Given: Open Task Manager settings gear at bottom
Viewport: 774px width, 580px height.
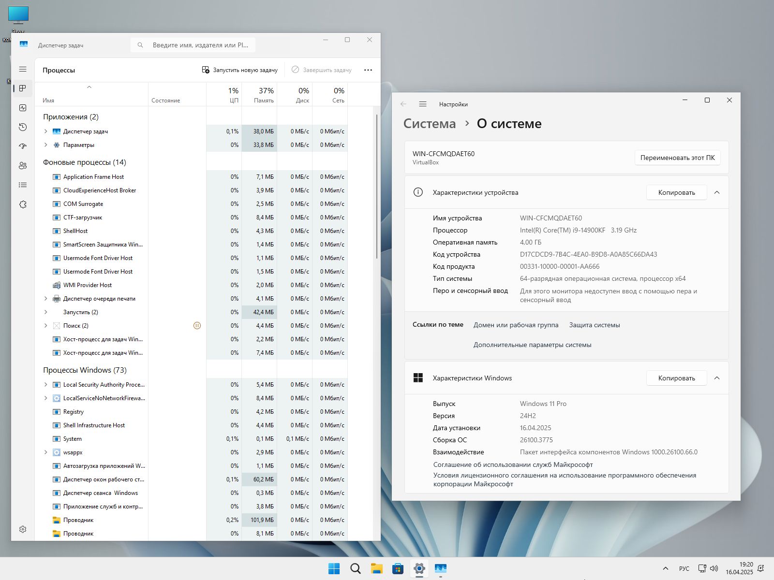Looking at the screenshot, I should click(x=23, y=529).
